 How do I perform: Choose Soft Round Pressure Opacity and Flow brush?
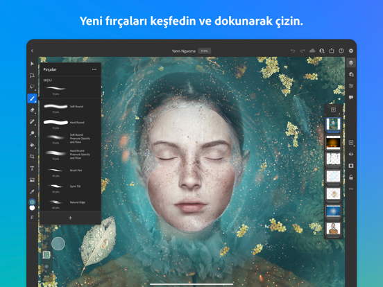coord(70,139)
